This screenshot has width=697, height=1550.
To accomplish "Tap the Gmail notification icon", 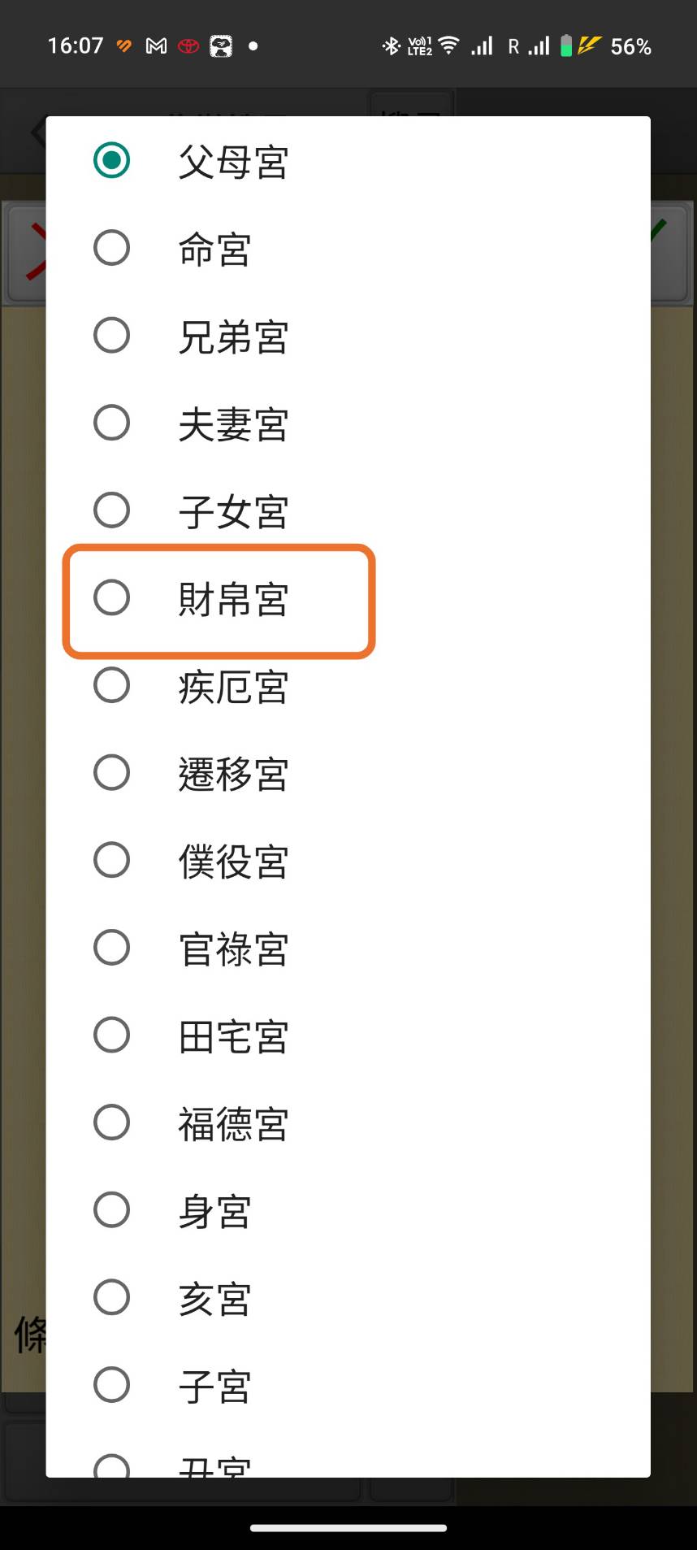I will 156,46.
